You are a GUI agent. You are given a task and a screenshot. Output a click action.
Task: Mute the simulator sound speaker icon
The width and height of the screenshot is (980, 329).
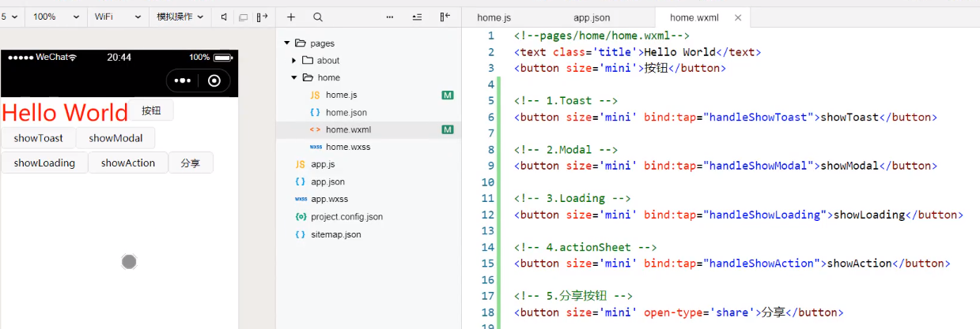tap(224, 17)
